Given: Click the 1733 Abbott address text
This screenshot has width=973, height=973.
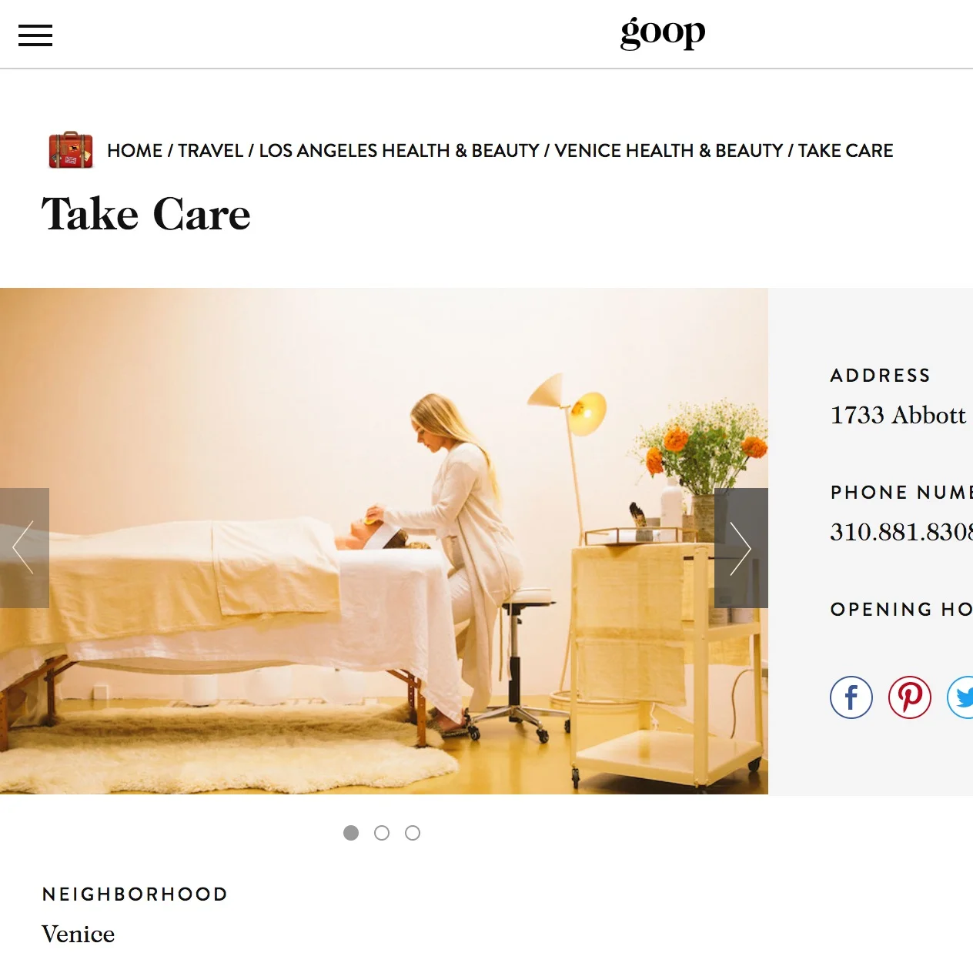Looking at the screenshot, I should point(898,415).
